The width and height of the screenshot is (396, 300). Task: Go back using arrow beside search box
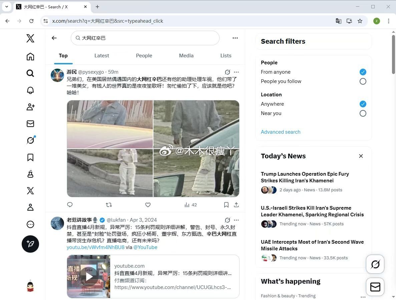[x=54, y=38]
